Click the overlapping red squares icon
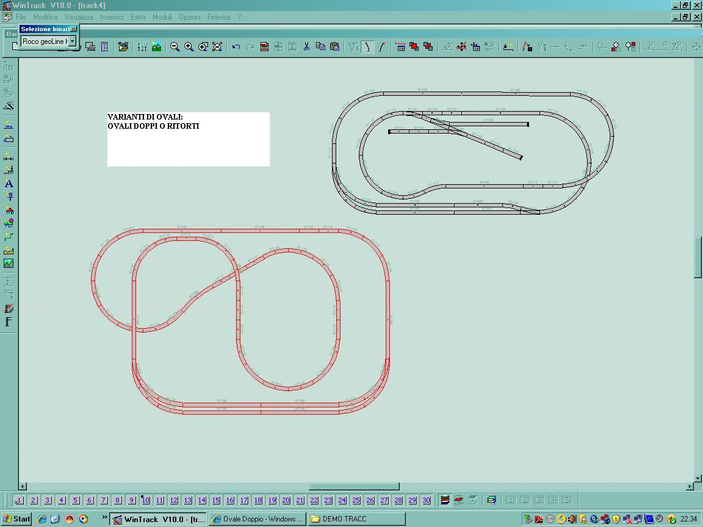The width and height of the screenshot is (703, 527). [414, 46]
